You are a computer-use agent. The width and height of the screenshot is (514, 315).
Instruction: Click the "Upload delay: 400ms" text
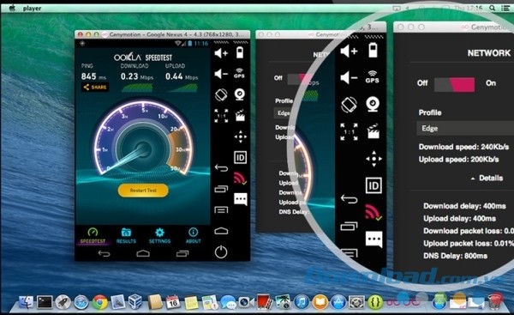pos(459,218)
